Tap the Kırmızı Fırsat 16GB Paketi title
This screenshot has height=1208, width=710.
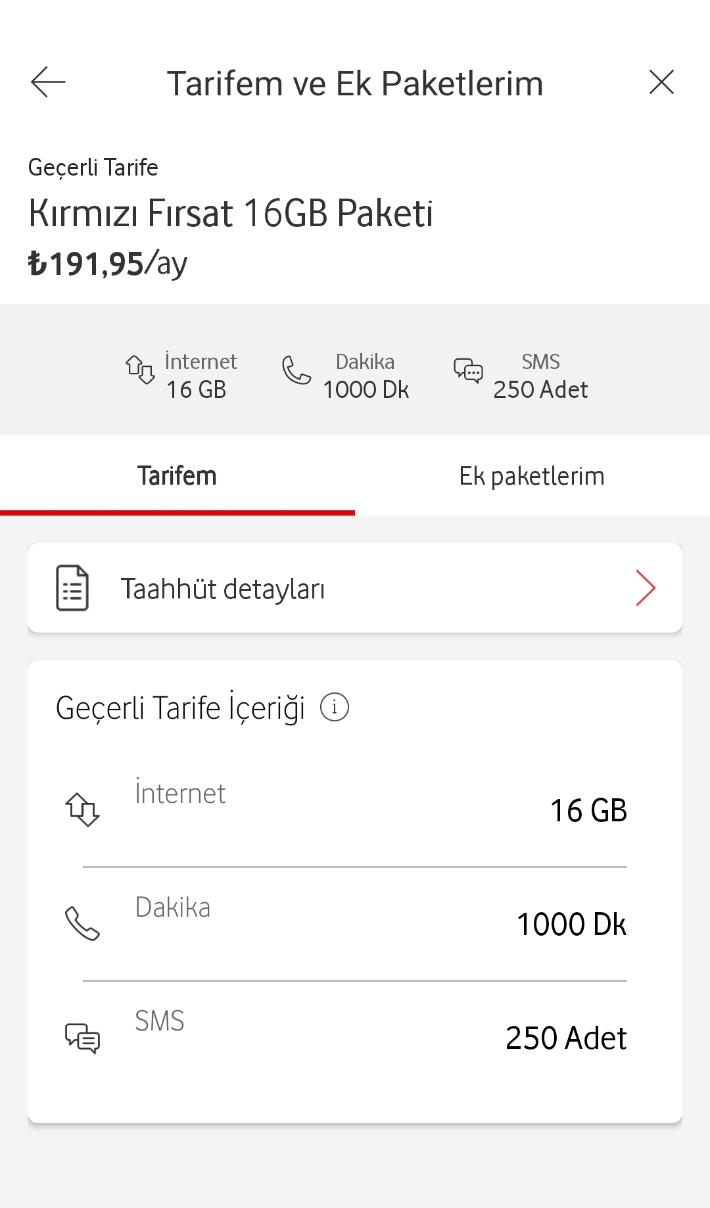pos(231,214)
